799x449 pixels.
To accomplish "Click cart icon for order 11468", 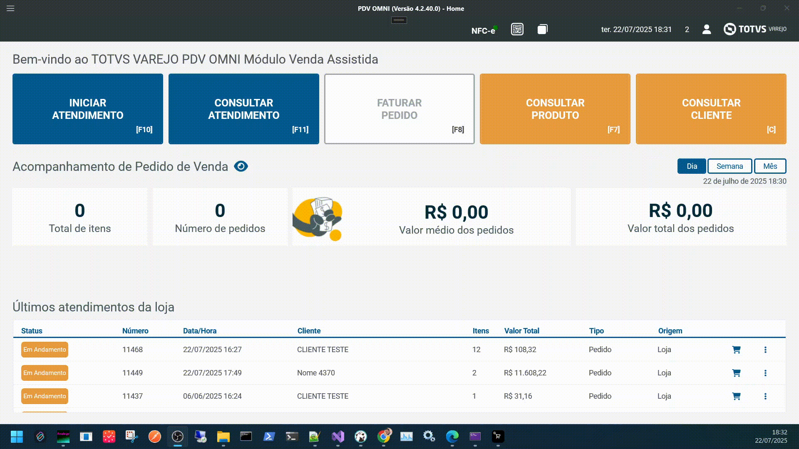I will pos(736,350).
